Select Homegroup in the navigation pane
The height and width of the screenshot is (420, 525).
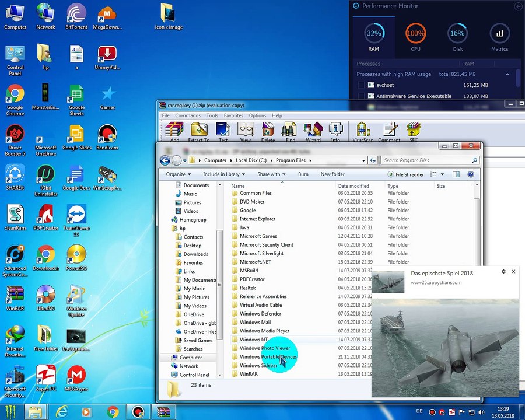click(192, 220)
